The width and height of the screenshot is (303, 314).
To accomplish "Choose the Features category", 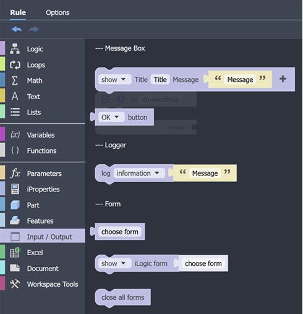I will 43,220.
